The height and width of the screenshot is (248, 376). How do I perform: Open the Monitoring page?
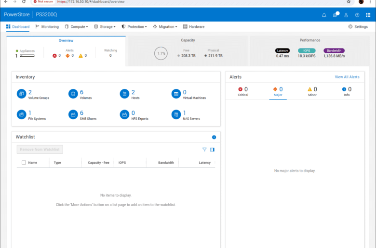point(47,26)
